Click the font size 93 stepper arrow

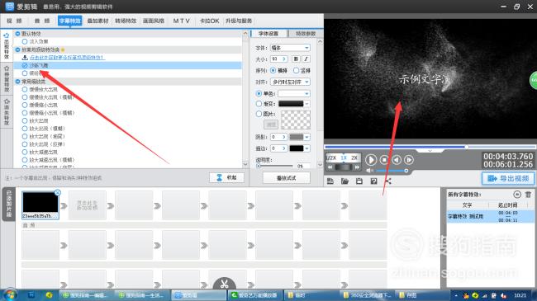(284, 59)
